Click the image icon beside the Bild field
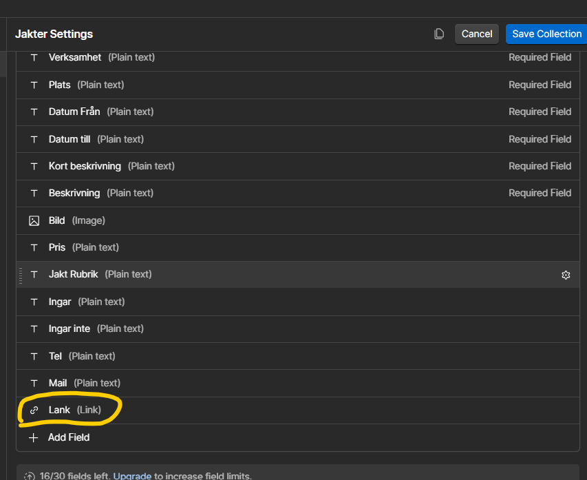Image resolution: width=587 pixels, height=480 pixels. [34, 220]
